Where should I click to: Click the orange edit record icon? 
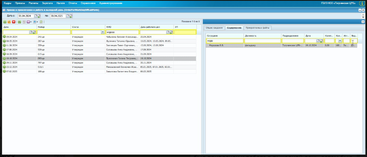[x=9, y=22]
